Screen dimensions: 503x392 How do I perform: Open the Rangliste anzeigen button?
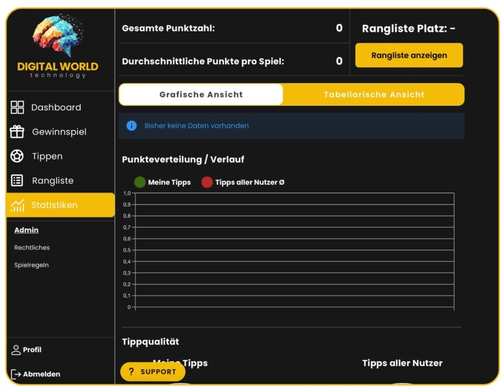pyautogui.click(x=409, y=55)
